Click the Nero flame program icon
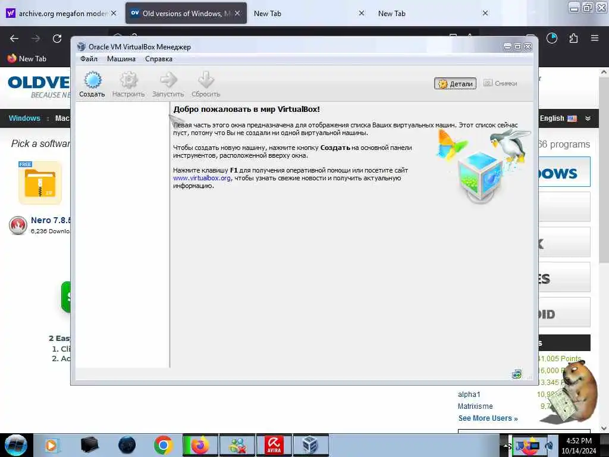This screenshot has width=609, height=457. (18, 226)
